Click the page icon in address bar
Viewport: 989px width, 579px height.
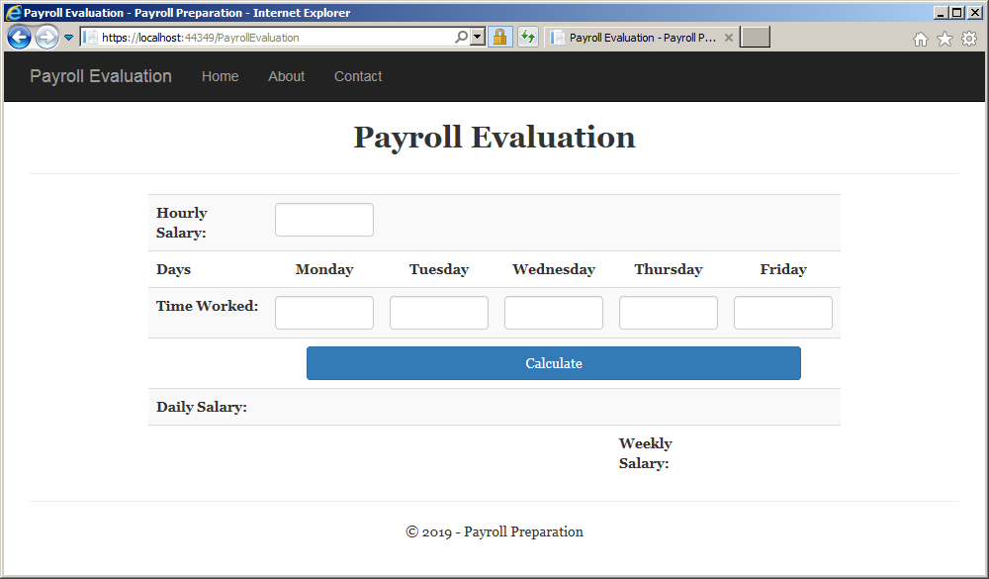(91, 38)
